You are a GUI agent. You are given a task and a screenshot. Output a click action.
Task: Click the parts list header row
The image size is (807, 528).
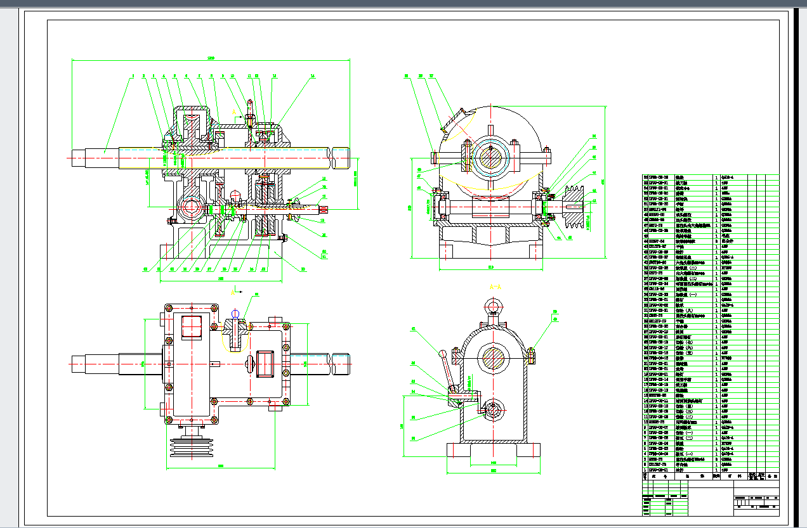click(704, 475)
